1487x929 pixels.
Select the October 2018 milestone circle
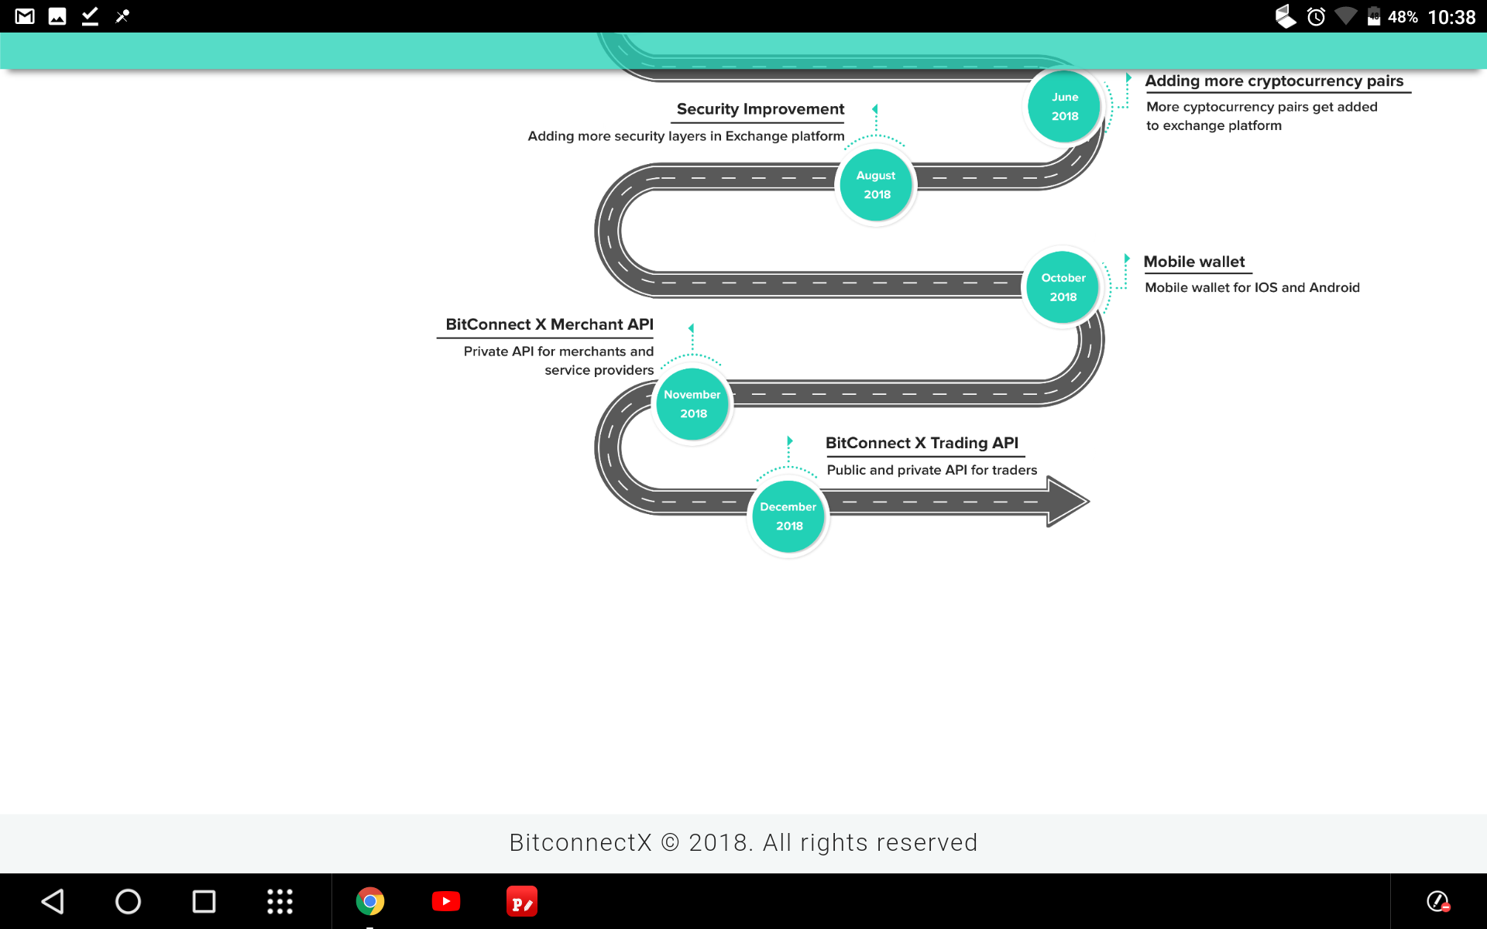(x=1063, y=287)
